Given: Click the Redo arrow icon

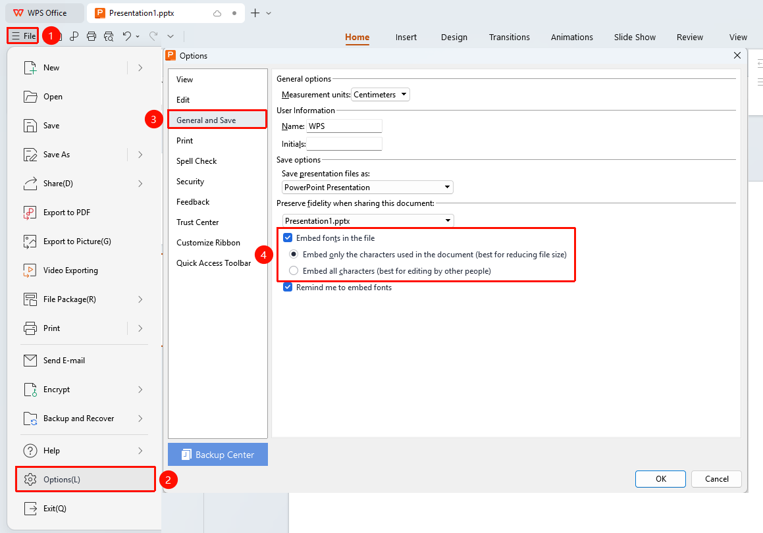Looking at the screenshot, I should coord(153,36).
